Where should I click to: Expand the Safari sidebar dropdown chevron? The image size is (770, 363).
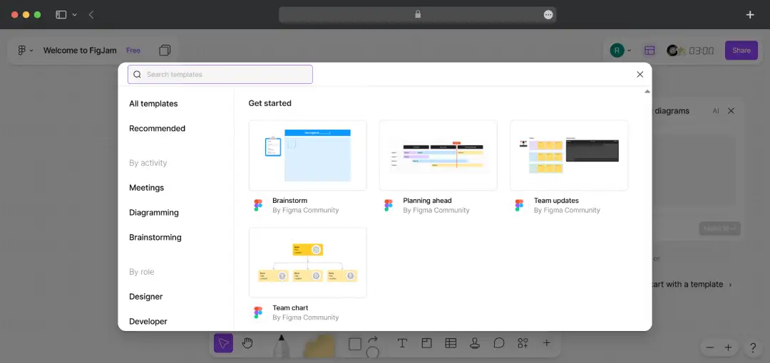(x=75, y=15)
